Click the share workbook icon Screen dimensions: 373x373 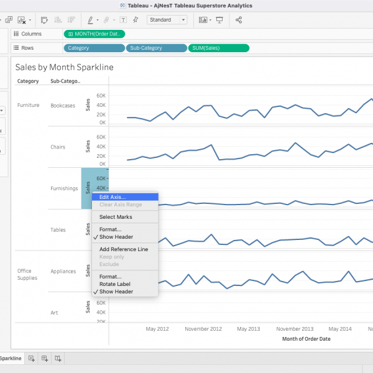click(x=239, y=20)
